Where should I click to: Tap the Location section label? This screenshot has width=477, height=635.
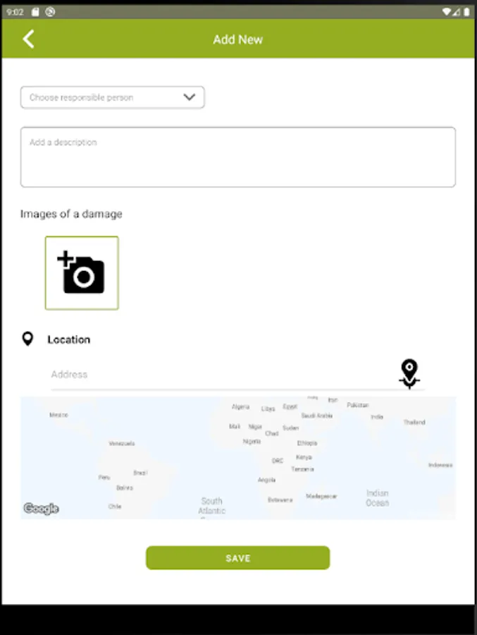(69, 339)
